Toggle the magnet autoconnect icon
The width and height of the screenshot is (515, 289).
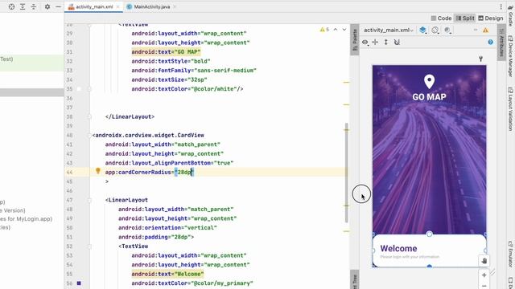397,42
